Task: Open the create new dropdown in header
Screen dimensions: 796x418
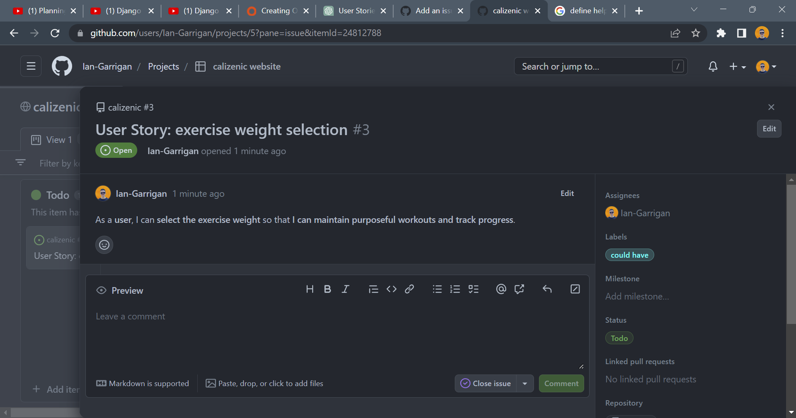Action: click(738, 66)
